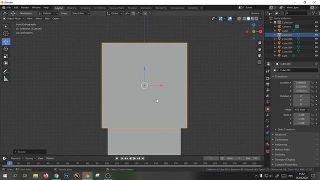Viewport: 320px width, 180px height.
Task: Select the Annotate tool
Action: 6,71
